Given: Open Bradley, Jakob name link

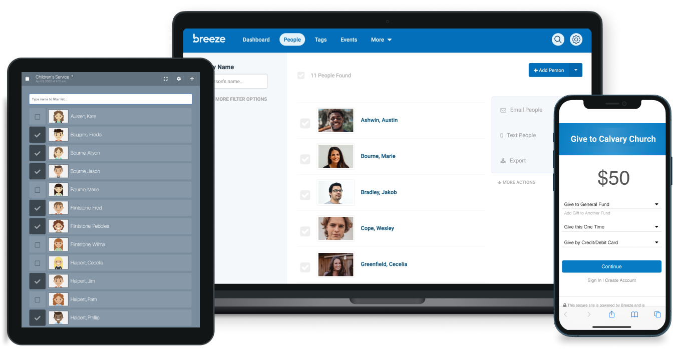Looking at the screenshot, I should click(379, 192).
